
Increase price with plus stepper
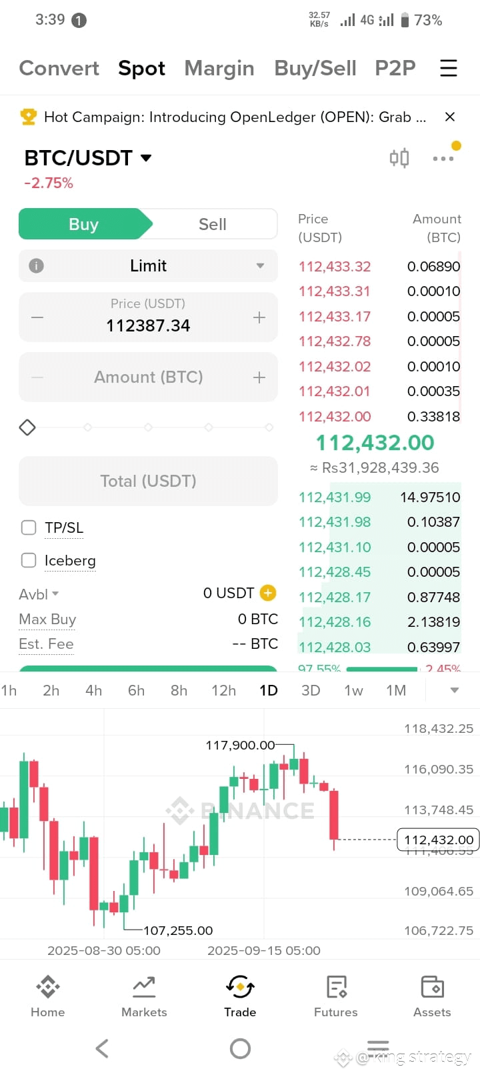[259, 317]
